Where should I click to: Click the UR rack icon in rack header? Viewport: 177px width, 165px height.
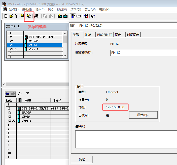pyautogui.click(x=8, y=26)
